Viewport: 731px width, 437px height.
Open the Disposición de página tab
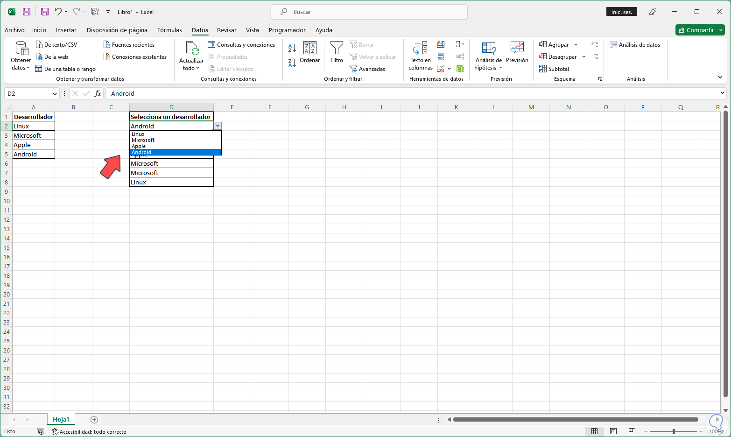click(117, 30)
